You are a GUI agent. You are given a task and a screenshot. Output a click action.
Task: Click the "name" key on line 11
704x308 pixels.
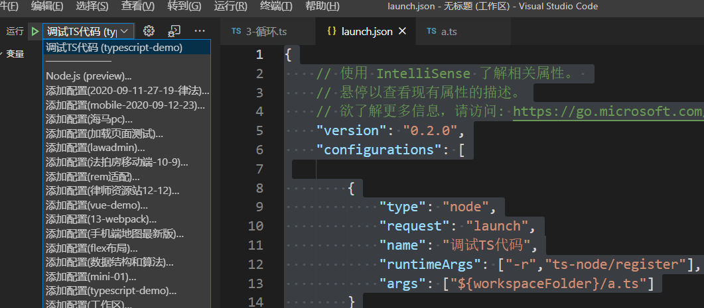pos(403,245)
